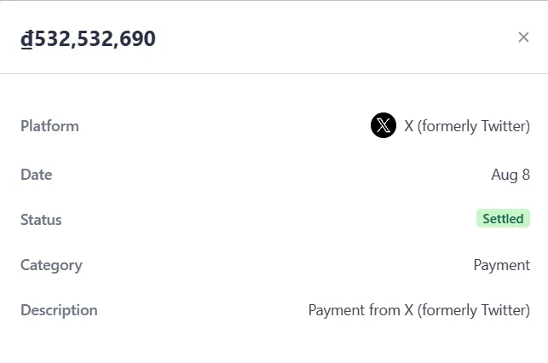Click the word from in the description text
Screen dimensions: 548x363
(x=383, y=310)
